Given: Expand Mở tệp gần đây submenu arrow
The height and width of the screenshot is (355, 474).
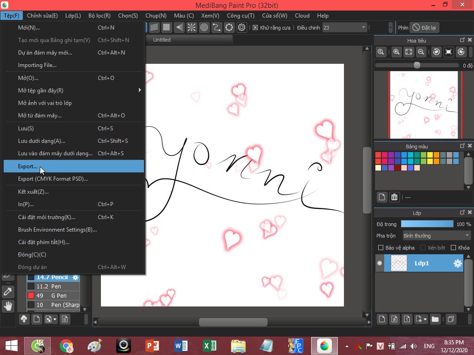Looking at the screenshot, I should click(x=140, y=90).
